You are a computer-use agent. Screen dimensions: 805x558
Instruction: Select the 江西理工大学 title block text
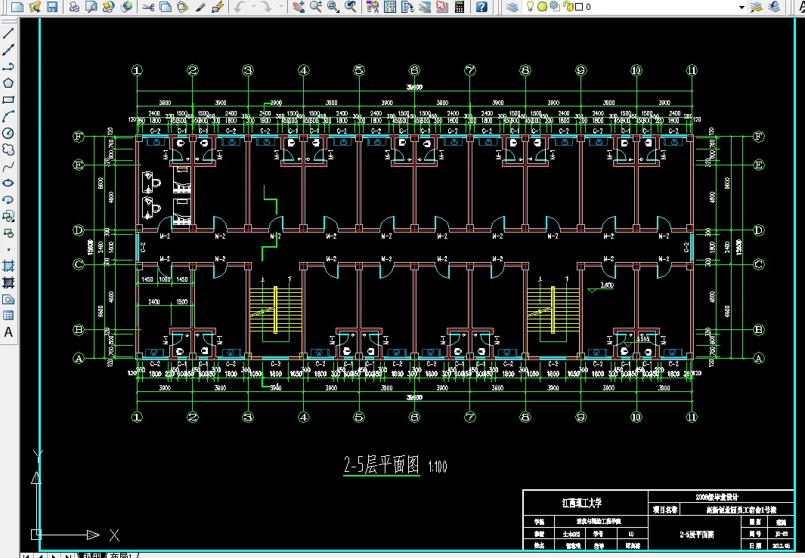pos(582,503)
